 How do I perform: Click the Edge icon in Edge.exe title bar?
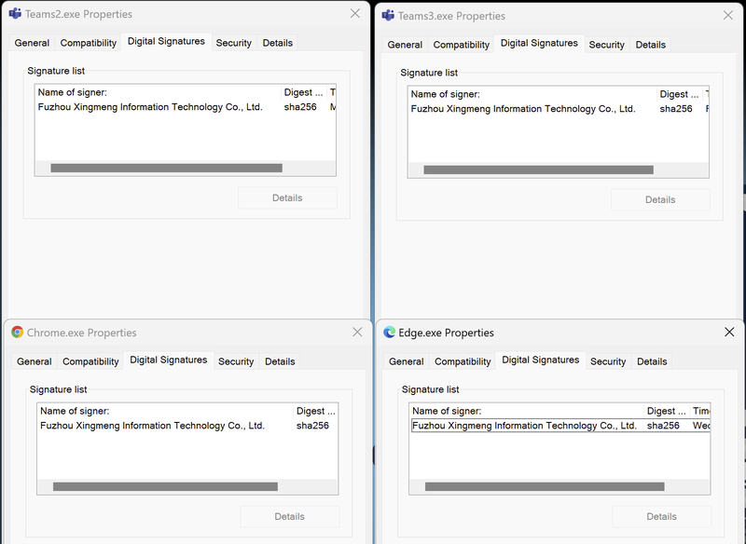pos(389,333)
